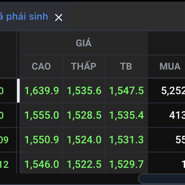Screen dimensions: 185x185
Task: Select average price 1,529.7 cell
Action: tap(126, 164)
